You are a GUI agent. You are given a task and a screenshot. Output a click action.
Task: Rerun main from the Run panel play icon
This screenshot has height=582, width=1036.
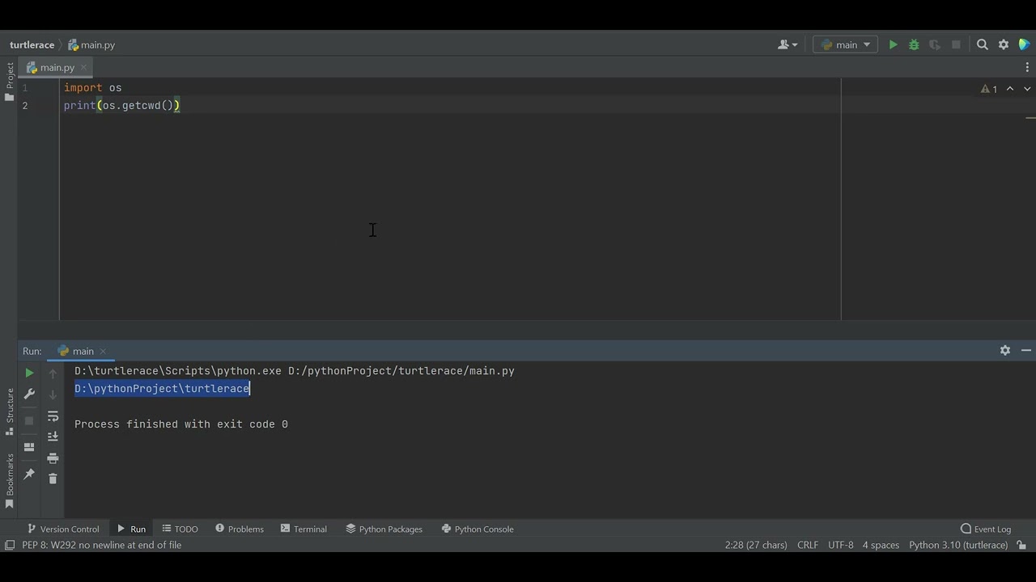pos(29,373)
